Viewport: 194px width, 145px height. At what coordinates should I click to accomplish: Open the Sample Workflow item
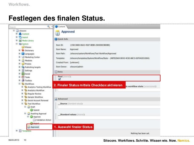[35, 97]
